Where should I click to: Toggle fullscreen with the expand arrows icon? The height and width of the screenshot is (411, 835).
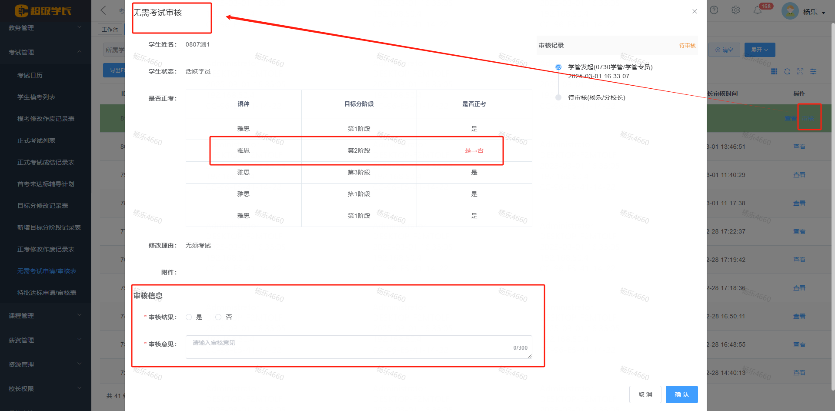(800, 71)
